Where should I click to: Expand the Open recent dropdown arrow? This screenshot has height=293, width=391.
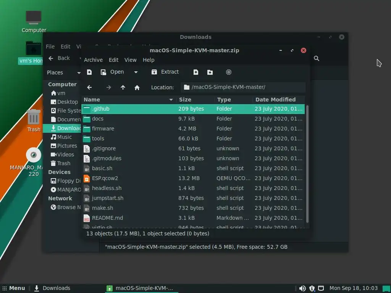point(136,72)
